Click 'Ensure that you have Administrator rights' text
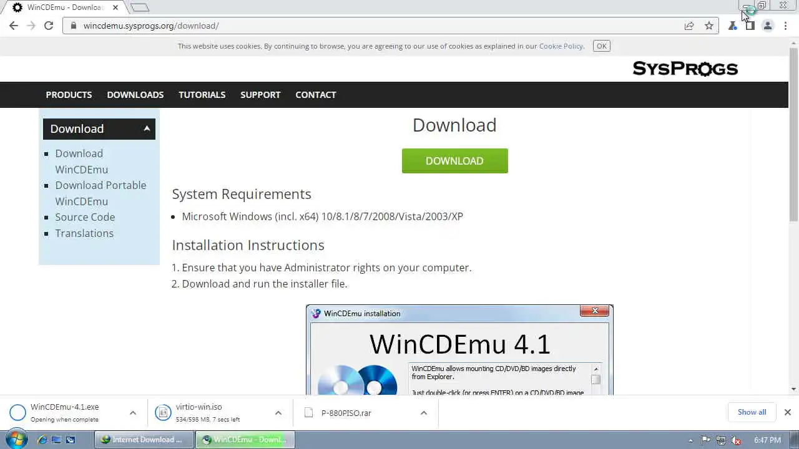Screen dimensions: 799x449 click(326, 268)
